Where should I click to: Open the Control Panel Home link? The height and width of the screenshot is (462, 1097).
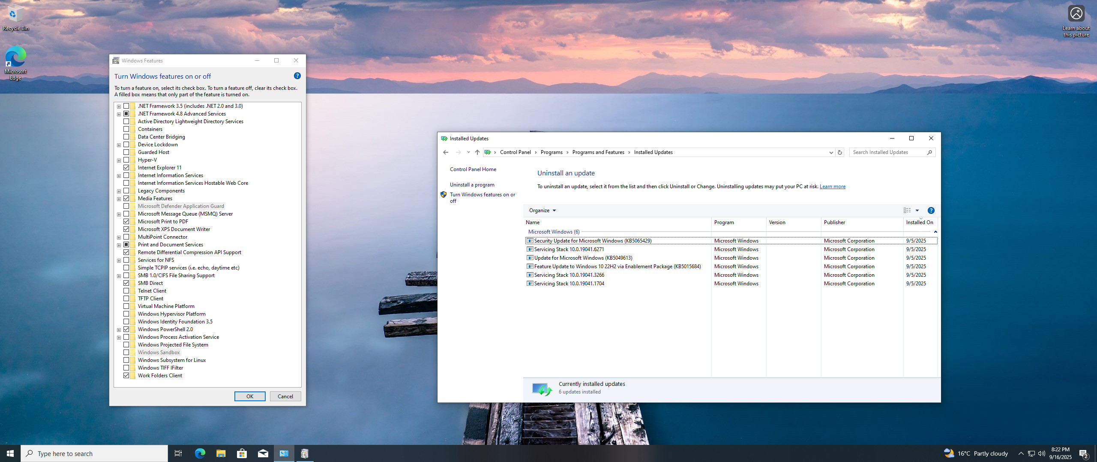tap(473, 169)
